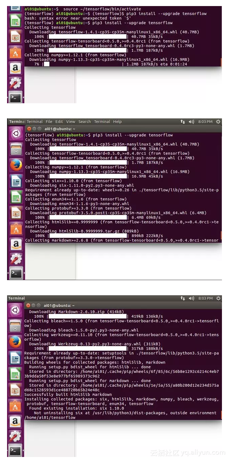Open the Amazon icon in the top screenshot's launcher

pyautogui.click(x=15, y=68)
